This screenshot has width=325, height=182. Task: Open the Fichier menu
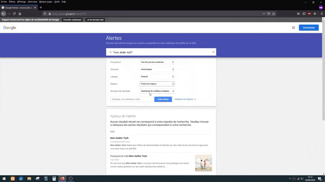(x=4, y=2)
